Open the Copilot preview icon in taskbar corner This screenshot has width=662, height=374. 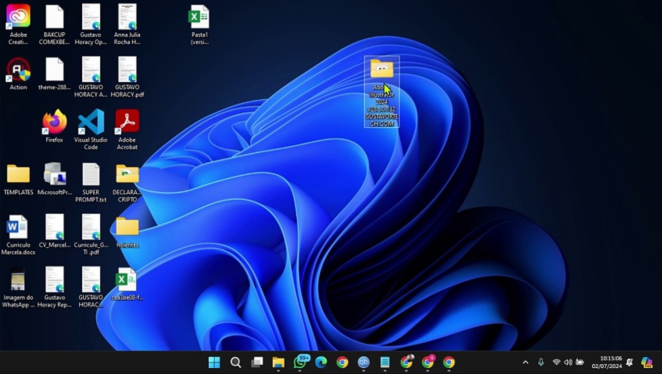[647, 362]
